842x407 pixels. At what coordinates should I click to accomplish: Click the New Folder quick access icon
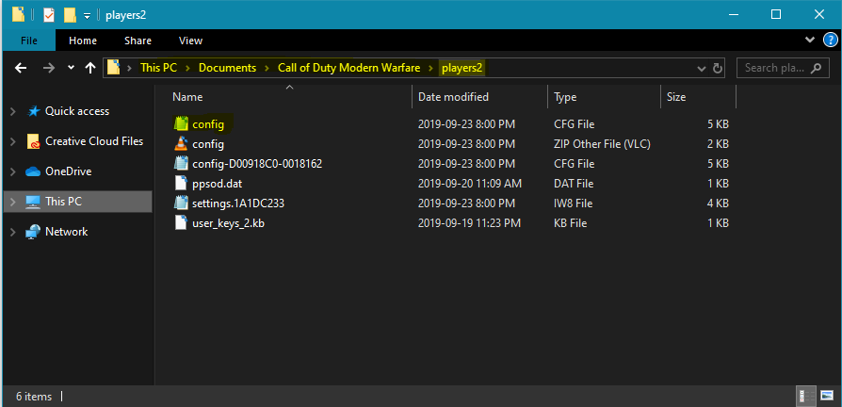coord(69,15)
